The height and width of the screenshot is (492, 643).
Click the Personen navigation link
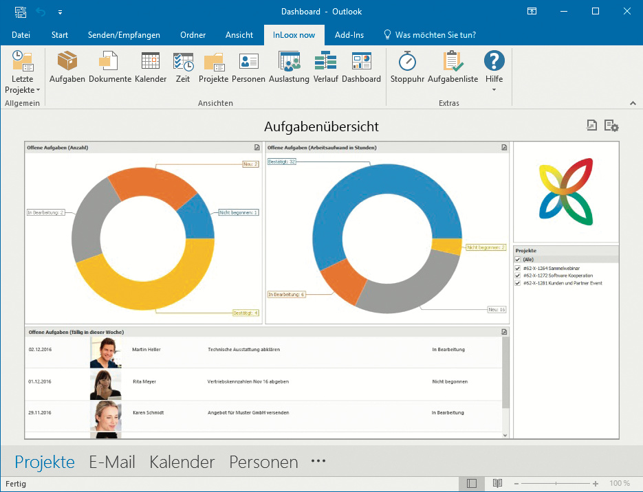(x=263, y=462)
